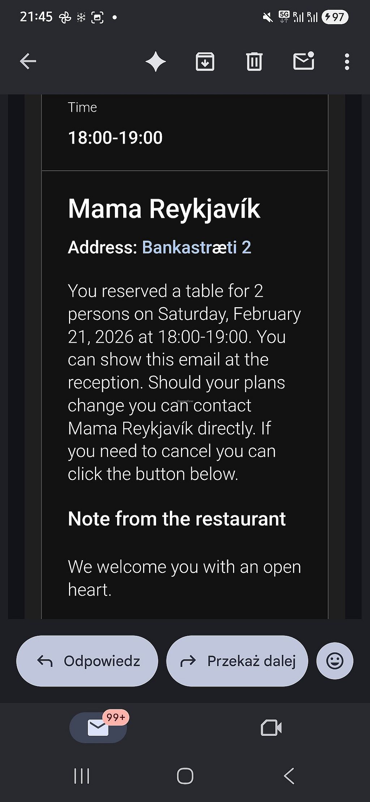Tap the Mama Reykjavík restaurant heading
The image size is (370, 802).
164,209
